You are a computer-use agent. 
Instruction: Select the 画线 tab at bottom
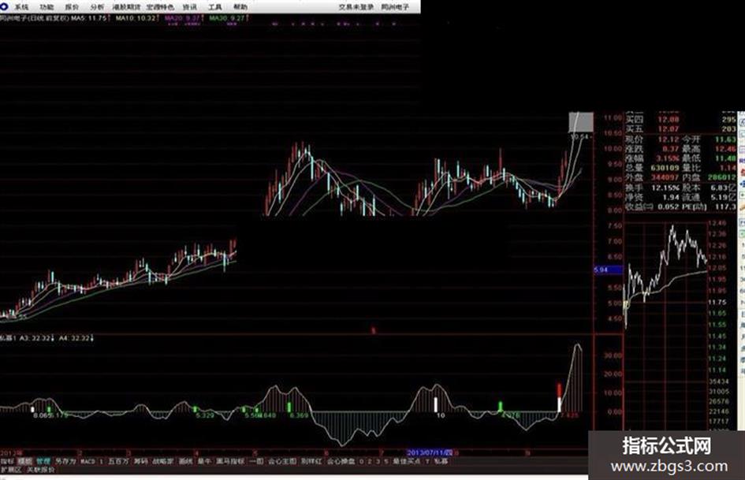pos(185,461)
